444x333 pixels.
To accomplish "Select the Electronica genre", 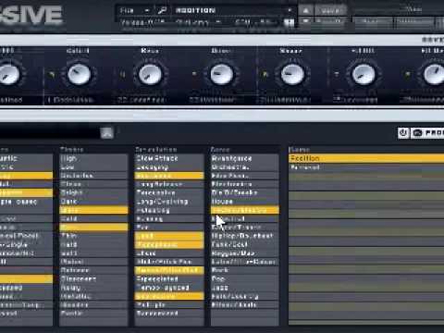I will click(x=245, y=184).
